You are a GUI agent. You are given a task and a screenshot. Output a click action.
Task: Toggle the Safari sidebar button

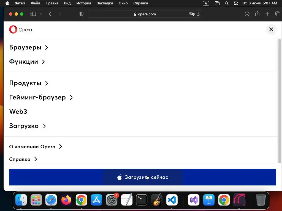pos(33,14)
